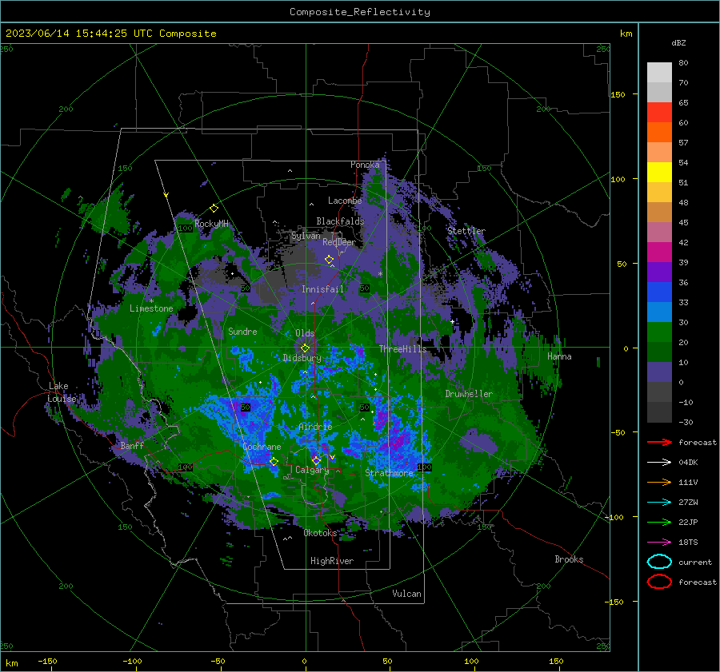Click the slate purple swatch above 0 dBZ
The height and width of the screenshot is (672, 720).
point(659,372)
